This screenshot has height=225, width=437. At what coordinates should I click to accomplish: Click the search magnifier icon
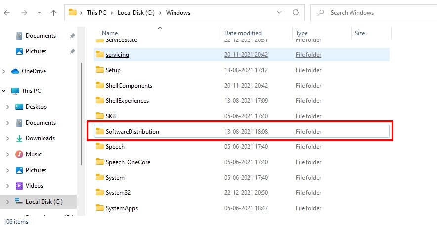321,13
